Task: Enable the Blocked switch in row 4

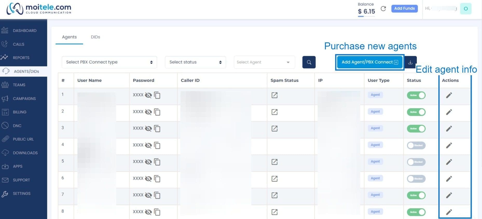Action: tap(416, 145)
